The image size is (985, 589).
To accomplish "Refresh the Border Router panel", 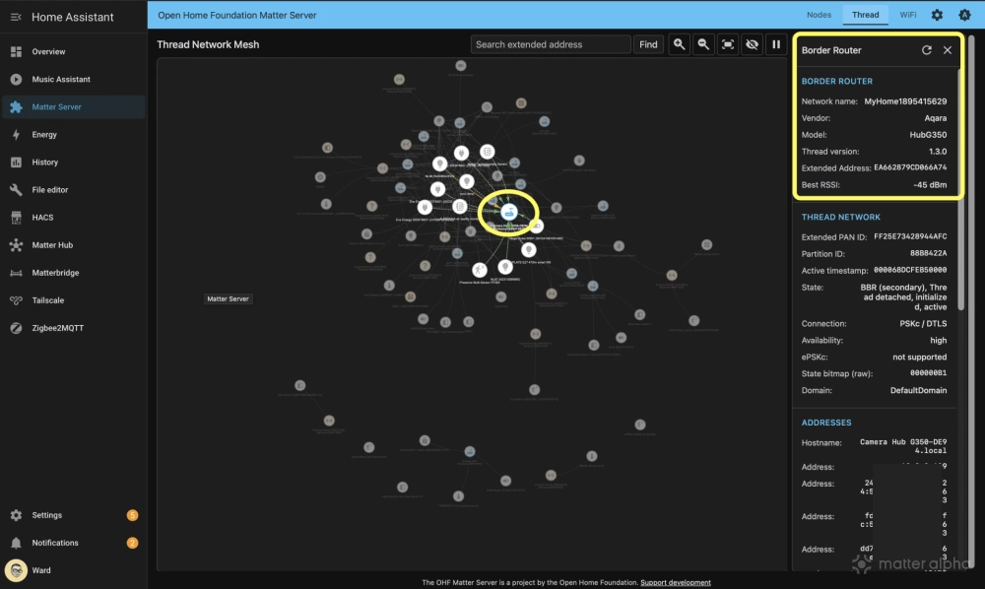I will pos(926,50).
